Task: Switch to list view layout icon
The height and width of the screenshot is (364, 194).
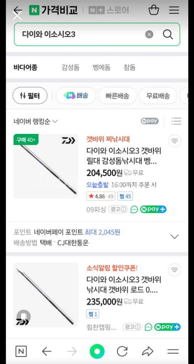Action: pyautogui.click(x=176, y=121)
